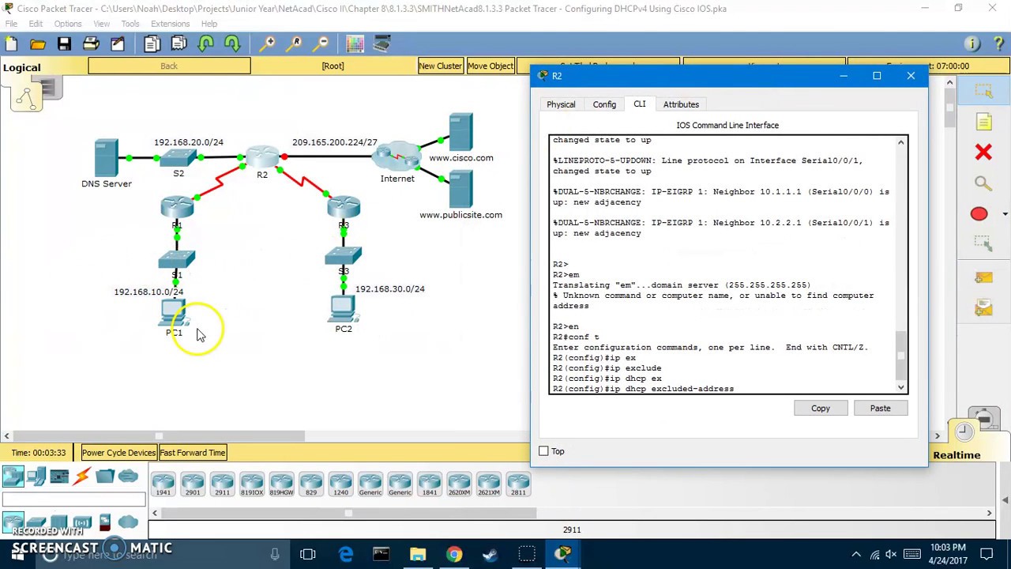Save the project with floppy disk icon

pos(64,43)
